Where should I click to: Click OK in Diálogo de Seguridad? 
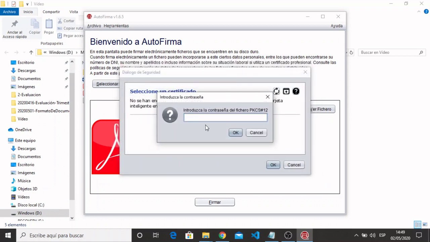click(273, 165)
